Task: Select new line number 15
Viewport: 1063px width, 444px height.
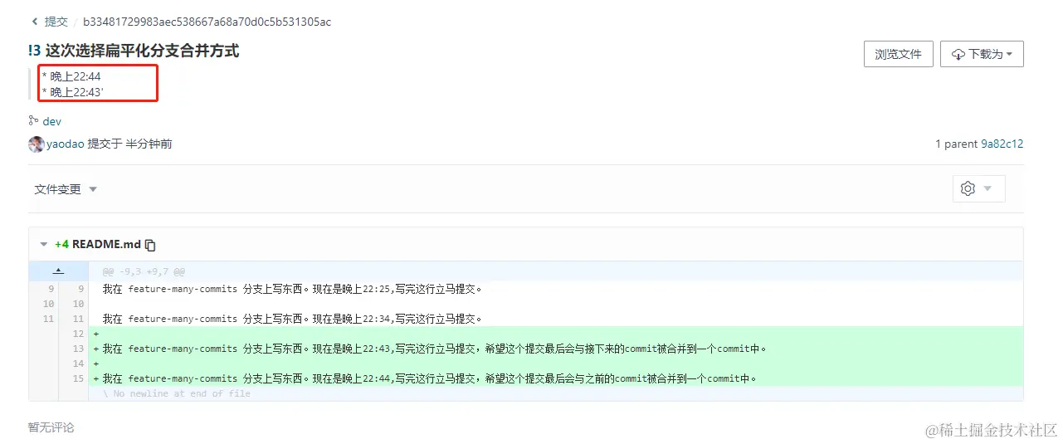Action: [x=78, y=378]
